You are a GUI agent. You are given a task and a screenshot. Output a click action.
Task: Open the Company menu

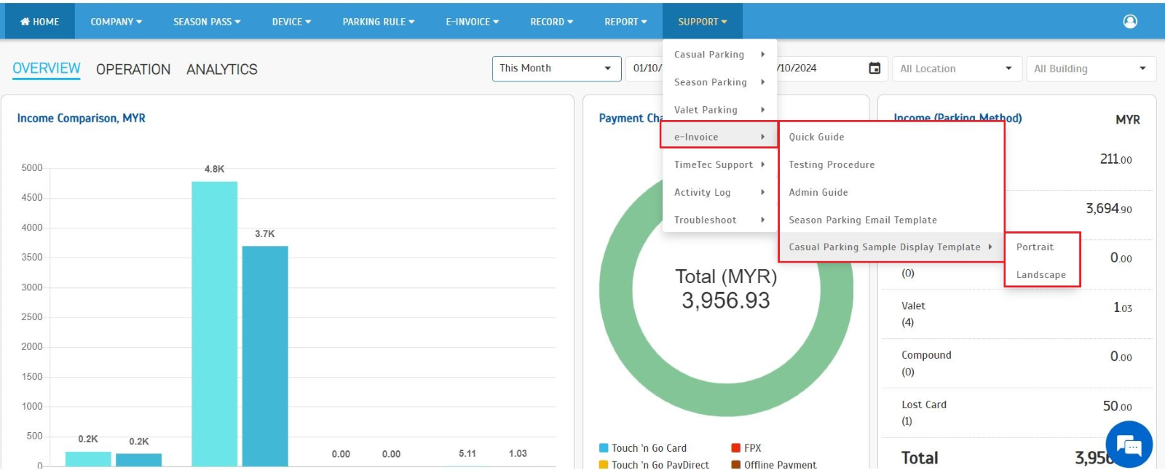click(x=116, y=22)
